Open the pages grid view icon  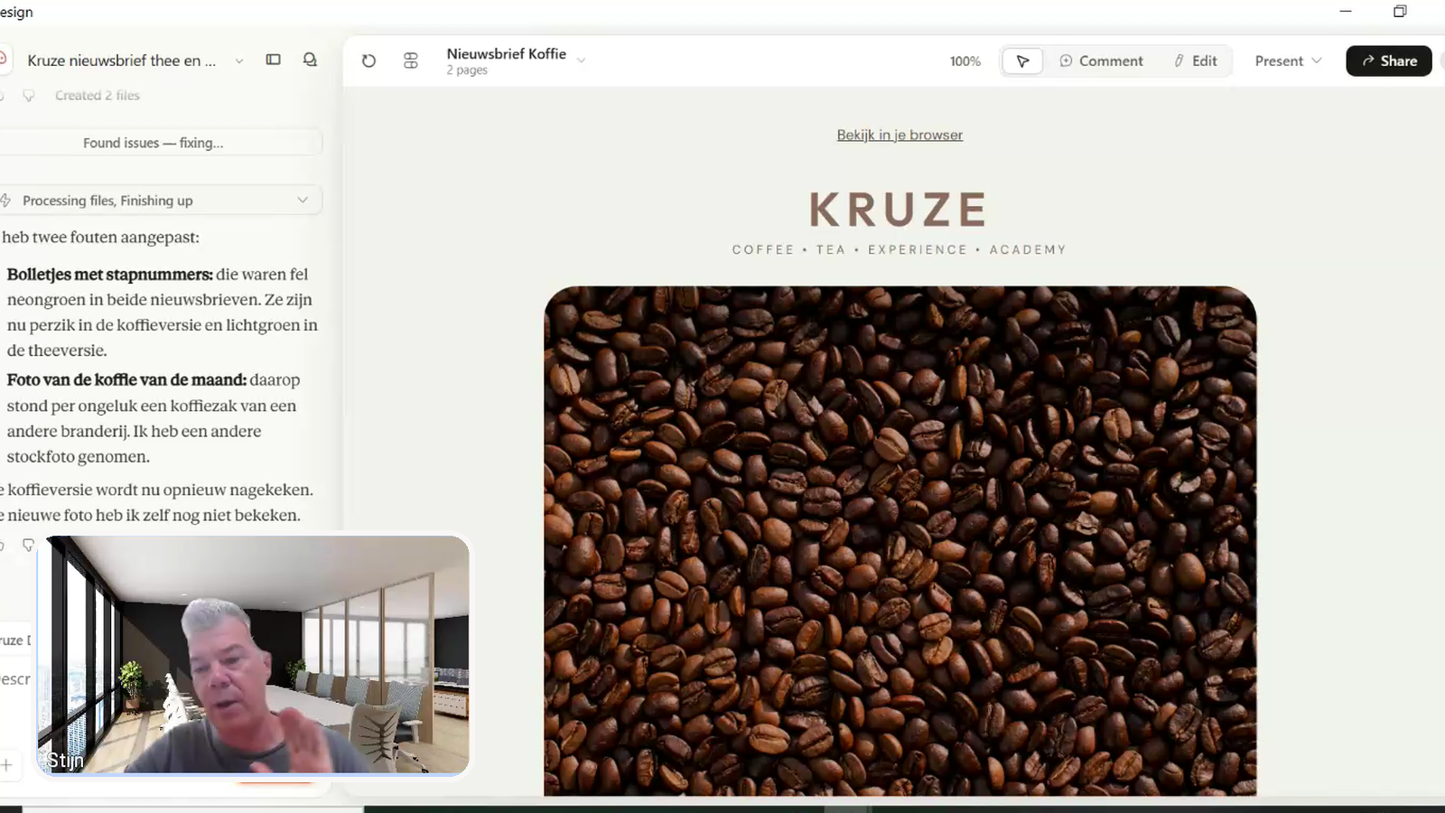411,61
